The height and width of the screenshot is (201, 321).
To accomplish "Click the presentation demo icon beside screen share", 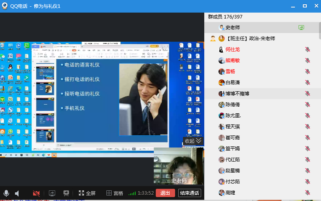I will click(x=66, y=193).
